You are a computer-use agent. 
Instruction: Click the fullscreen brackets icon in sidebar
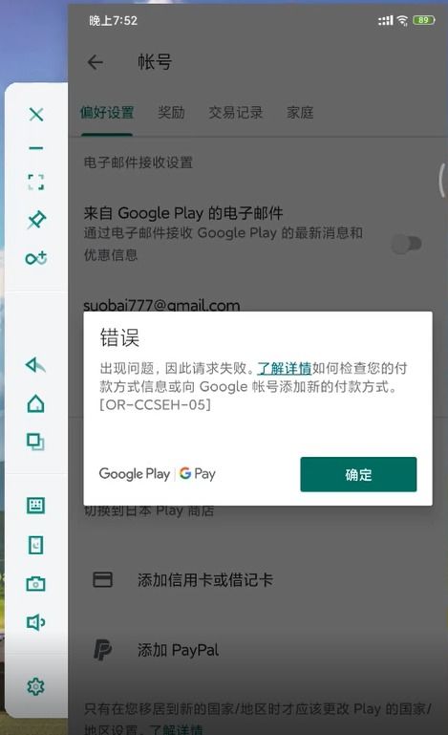click(36, 182)
